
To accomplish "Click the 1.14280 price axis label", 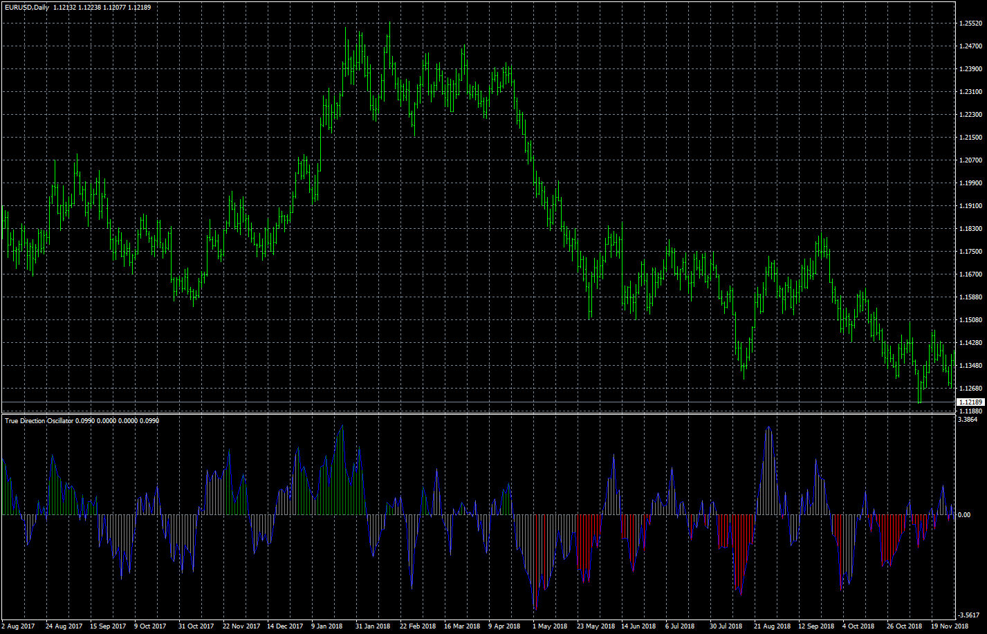I will [971, 342].
